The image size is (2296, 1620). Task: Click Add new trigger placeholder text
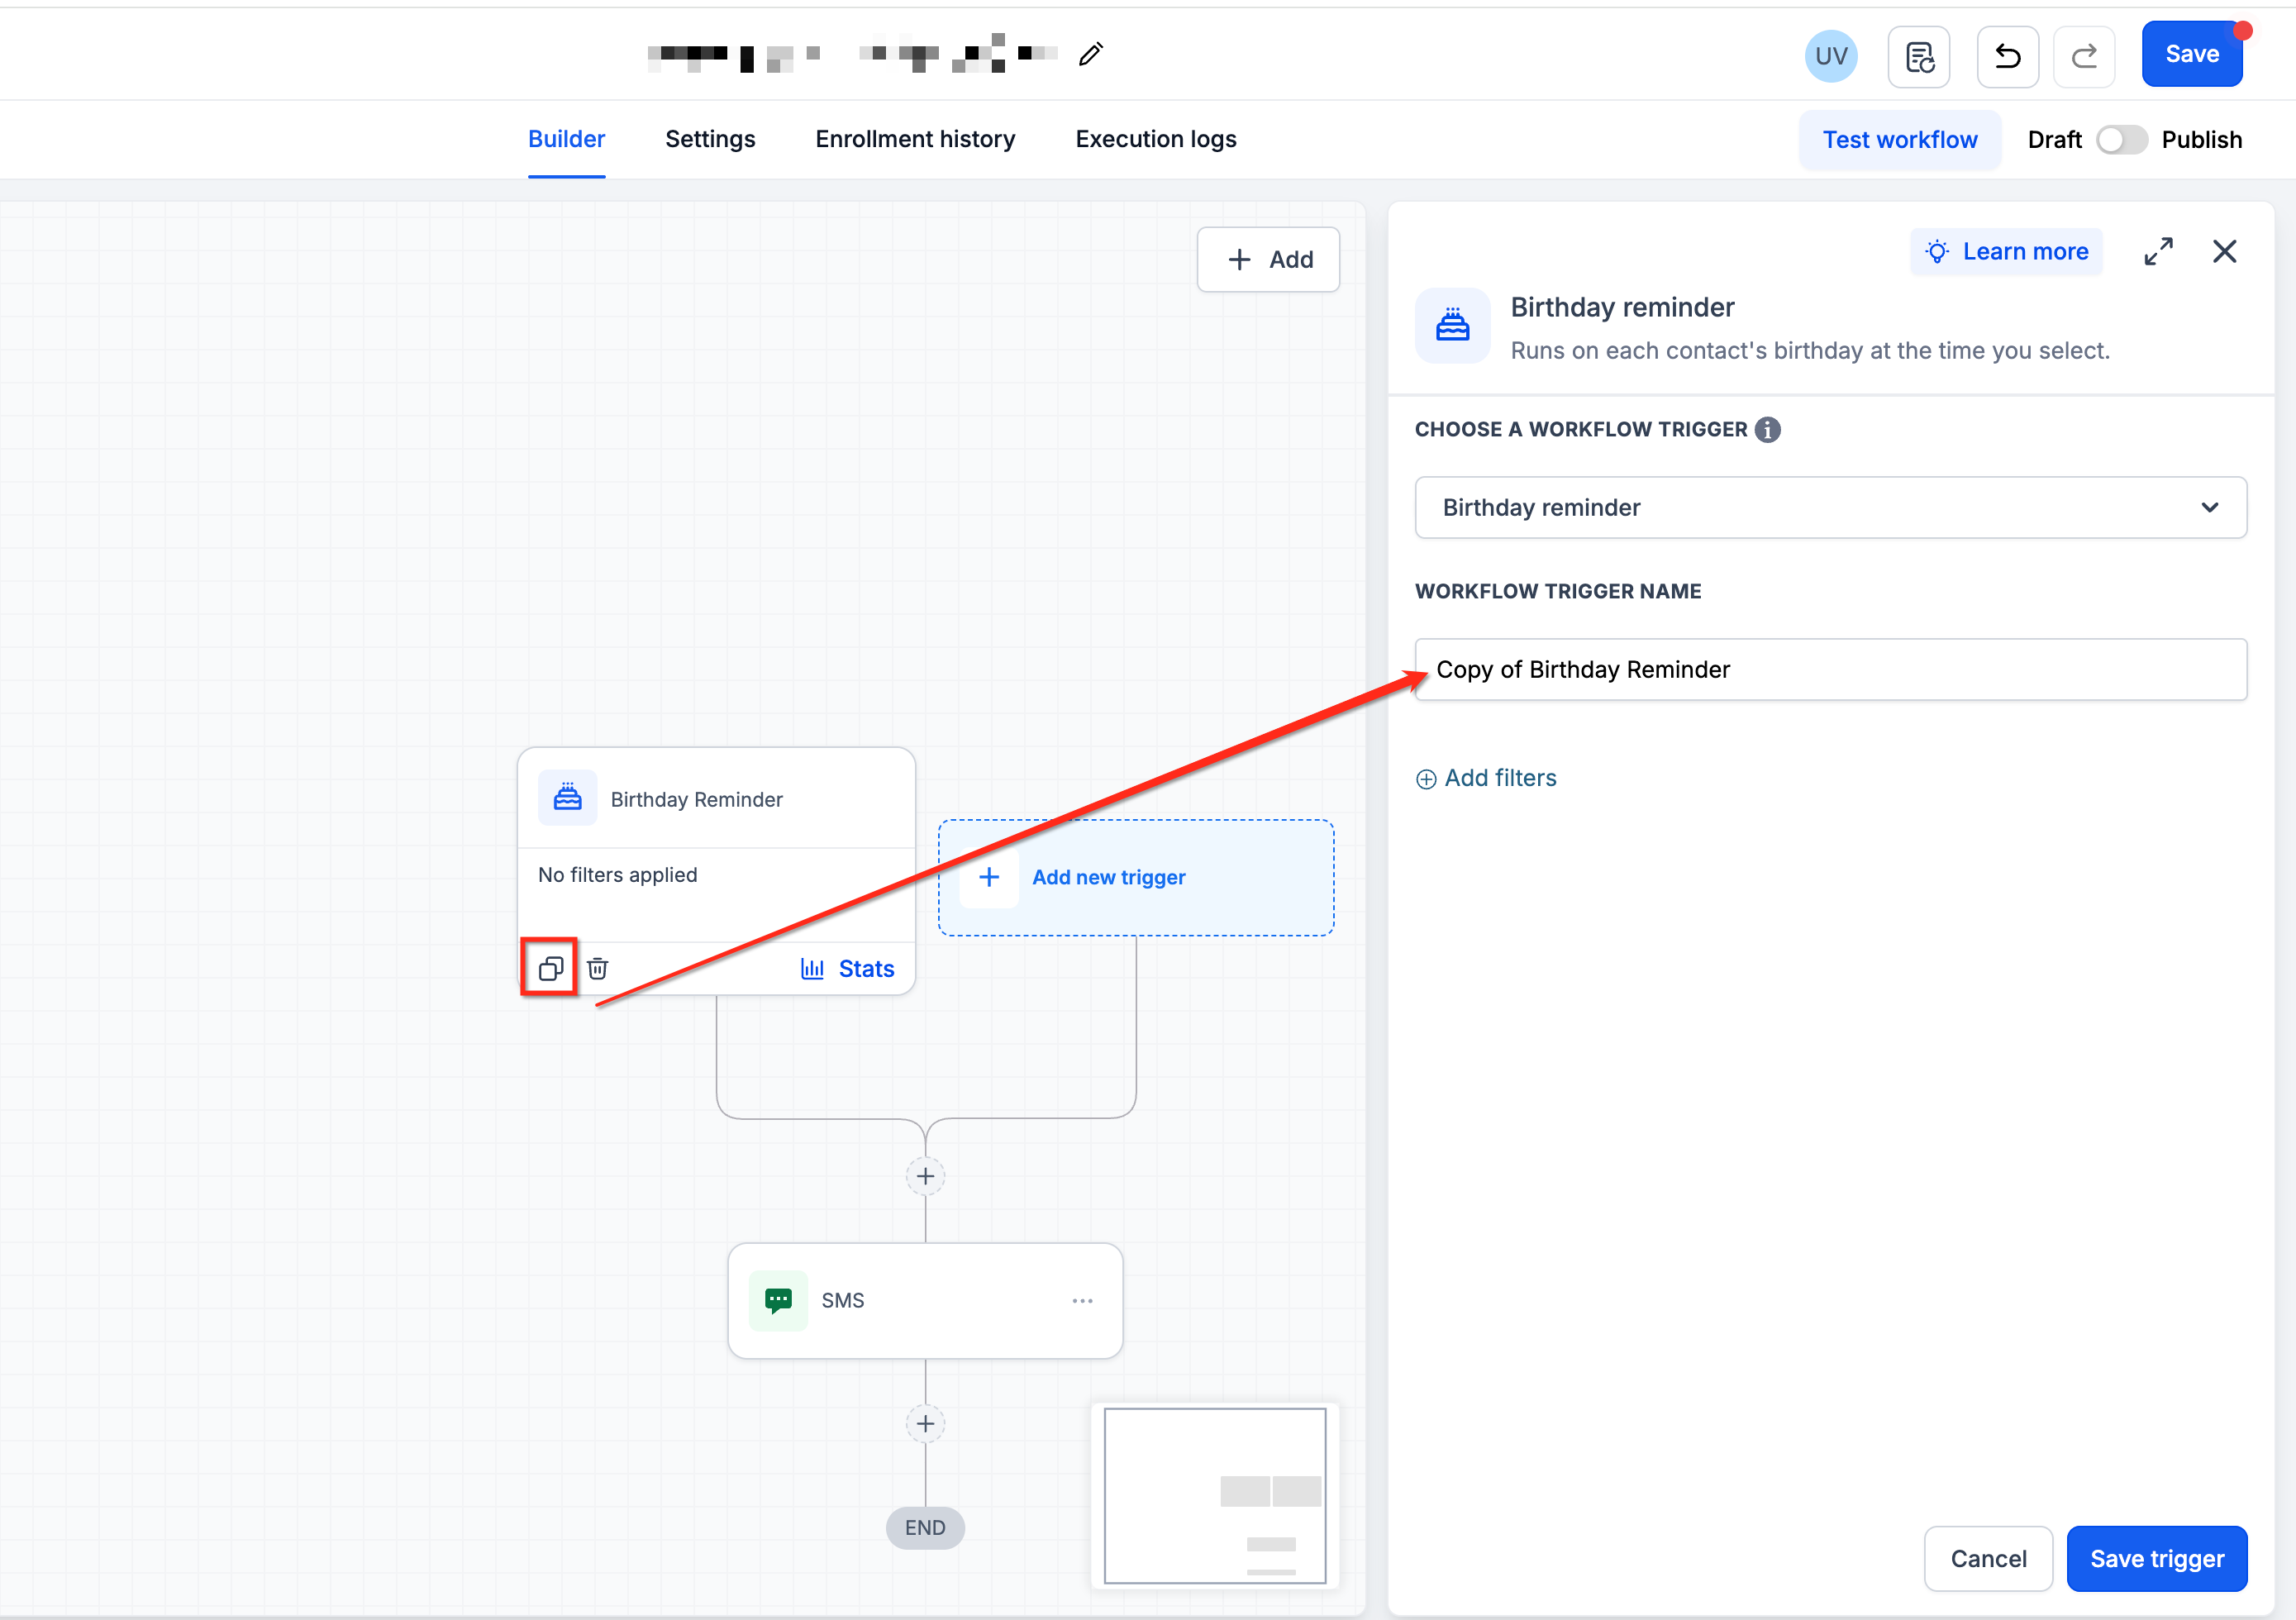(x=1108, y=877)
